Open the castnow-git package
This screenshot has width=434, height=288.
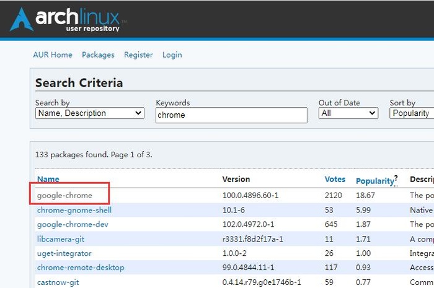click(58, 282)
